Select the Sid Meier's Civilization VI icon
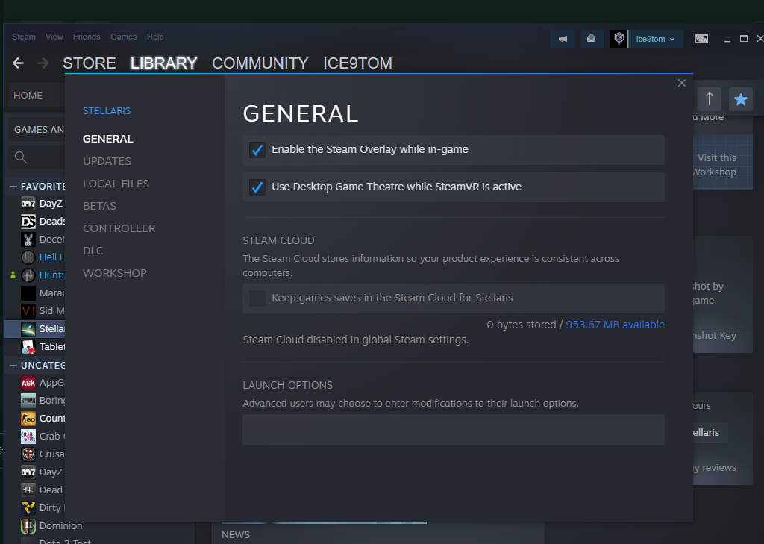 [x=28, y=310]
